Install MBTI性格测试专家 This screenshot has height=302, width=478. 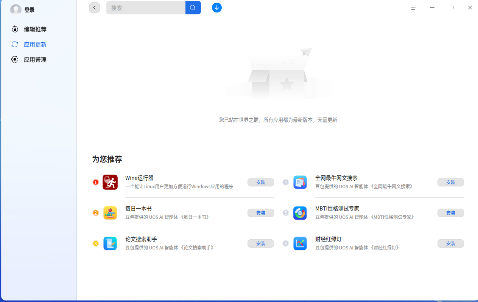[451, 213]
